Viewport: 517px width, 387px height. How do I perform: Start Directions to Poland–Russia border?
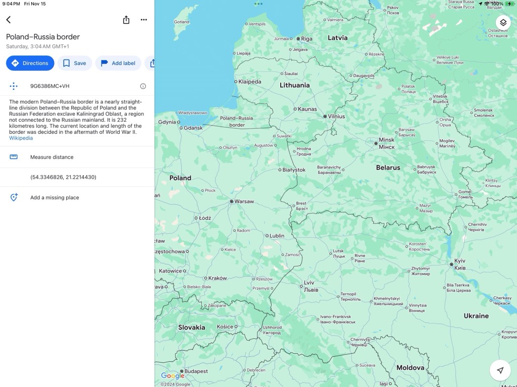pyautogui.click(x=30, y=63)
